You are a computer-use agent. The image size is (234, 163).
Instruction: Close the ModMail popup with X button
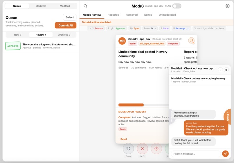[x=226, y=70]
